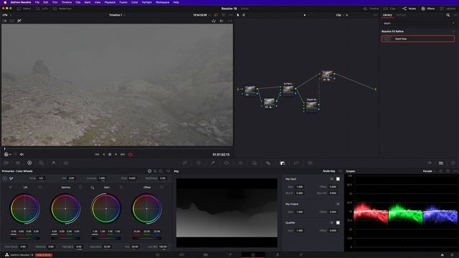
Task: Click the effects search field containing 'depth'
Action: (417, 23)
